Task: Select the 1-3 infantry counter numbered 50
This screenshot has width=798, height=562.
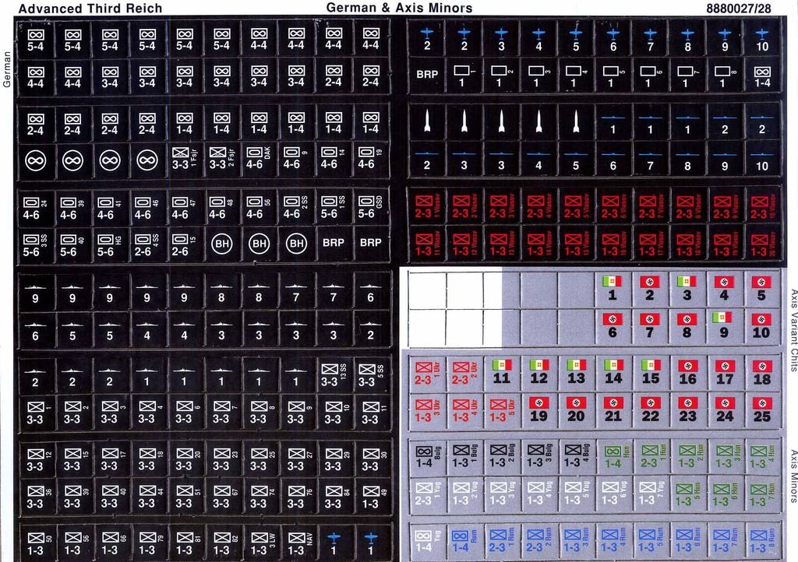Action: (35, 543)
